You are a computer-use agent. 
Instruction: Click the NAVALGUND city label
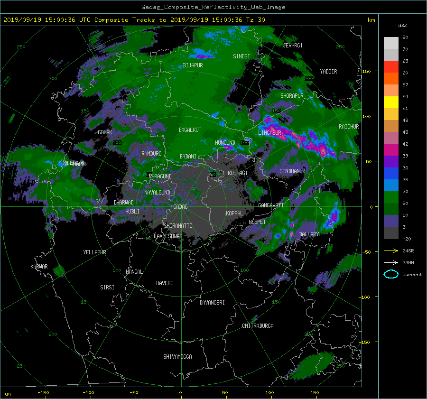157,193
